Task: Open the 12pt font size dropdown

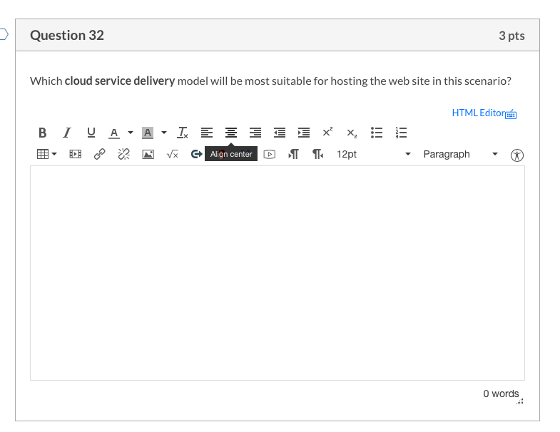Action: coord(374,154)
